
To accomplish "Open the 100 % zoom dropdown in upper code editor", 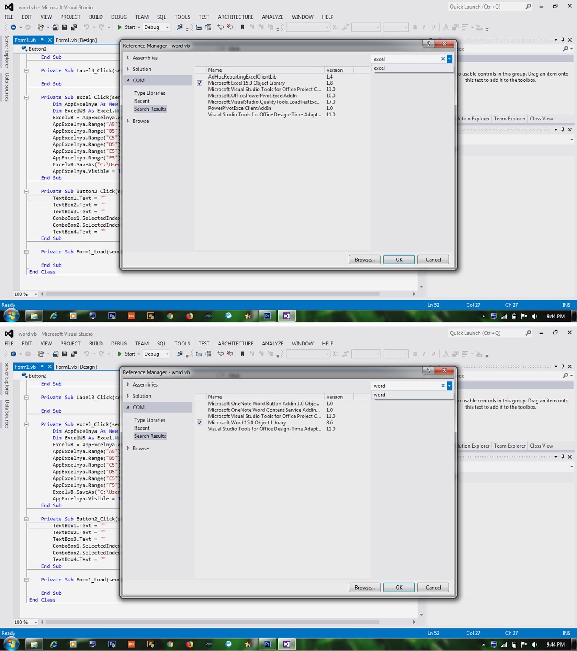I will [36, 294].
